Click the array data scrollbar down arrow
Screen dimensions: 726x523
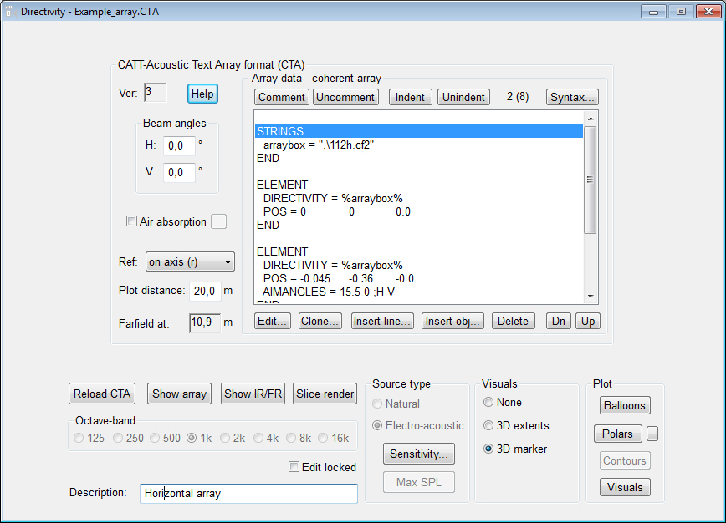click(590, 297)
